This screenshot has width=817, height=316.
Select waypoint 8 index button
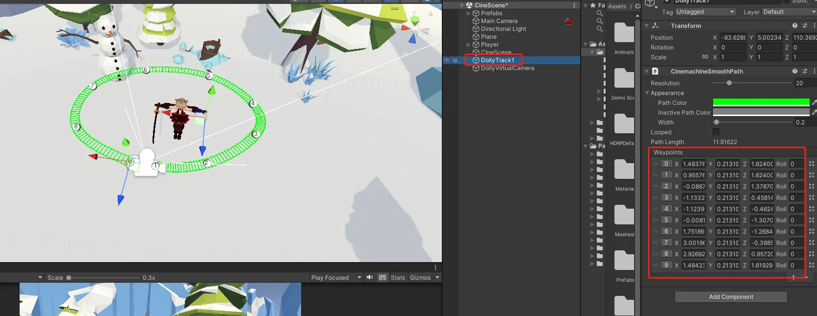(x=666, y=254)
